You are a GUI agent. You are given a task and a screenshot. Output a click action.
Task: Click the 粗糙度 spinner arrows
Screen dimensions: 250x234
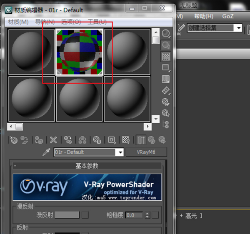147,215
